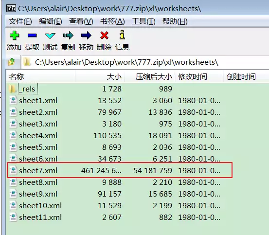The image size is (269, 235).
Task: Click size value 110 535
Action: (x=108, y=136)
